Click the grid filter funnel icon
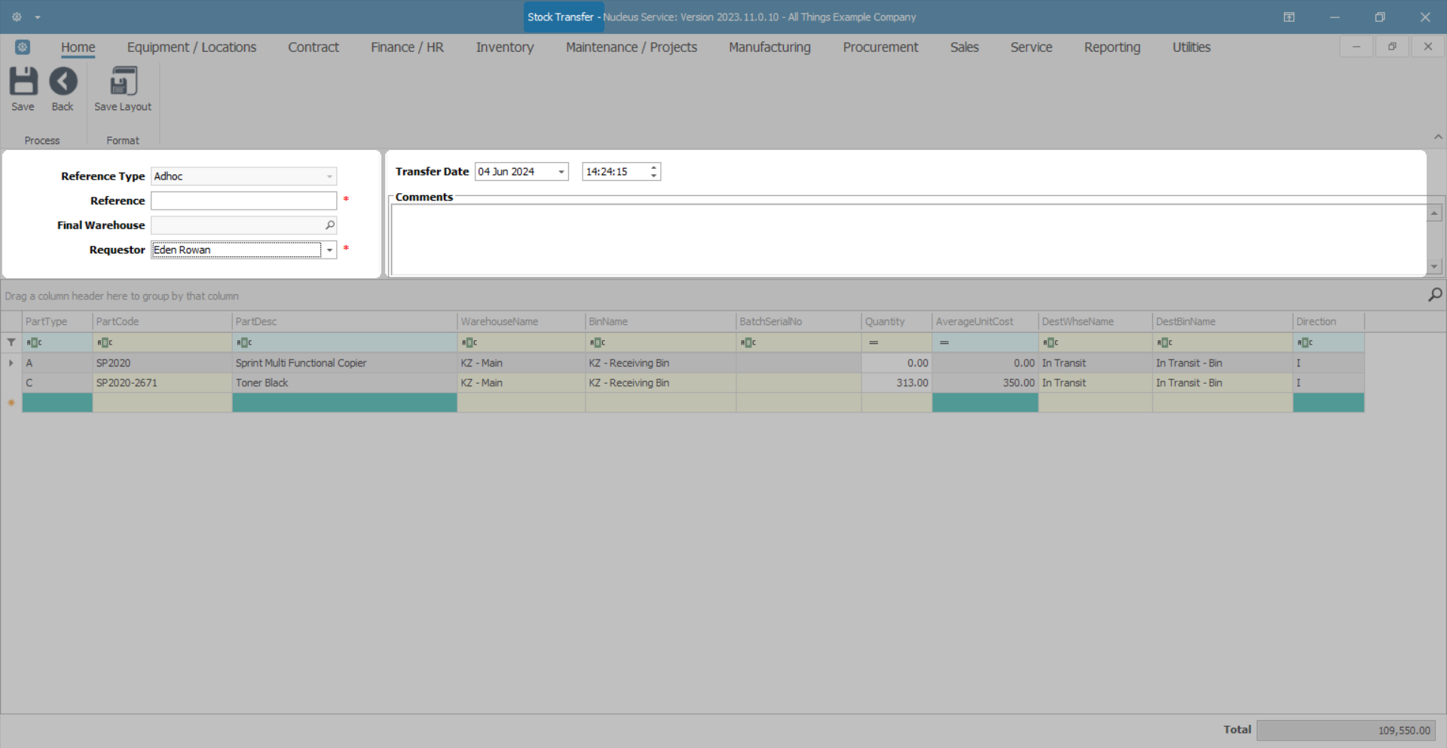This screenshot has height=748, width=1447. point(11,342)
